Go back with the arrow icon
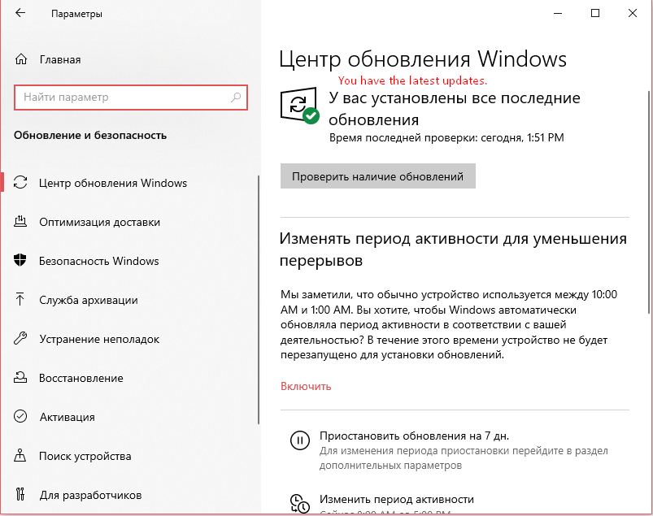Screen dimensions: 653x516 point(20,13)
